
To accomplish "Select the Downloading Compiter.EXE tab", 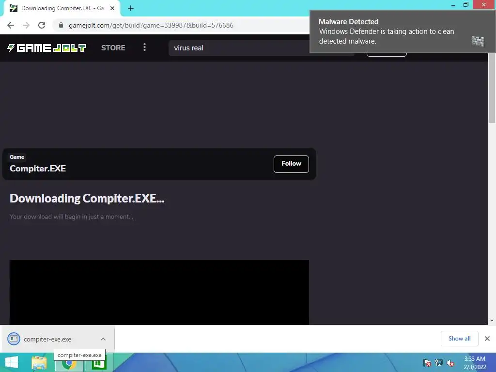I will click(x=62, y=9).
